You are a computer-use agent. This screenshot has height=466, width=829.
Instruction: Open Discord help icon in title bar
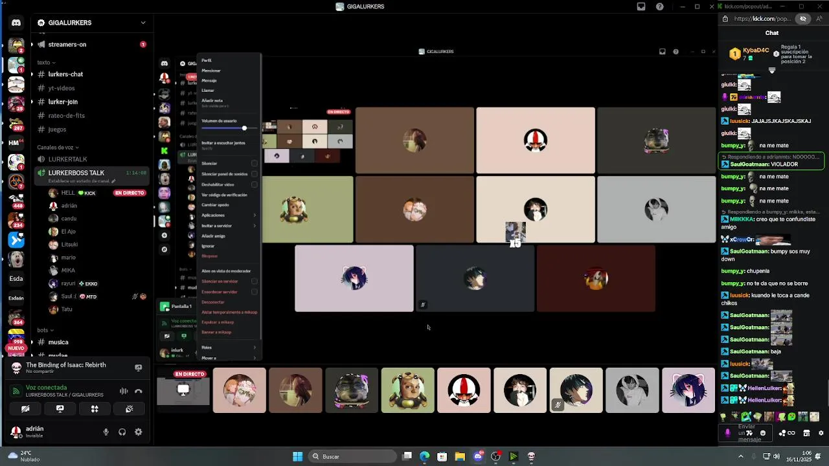[x=659, y=6]
